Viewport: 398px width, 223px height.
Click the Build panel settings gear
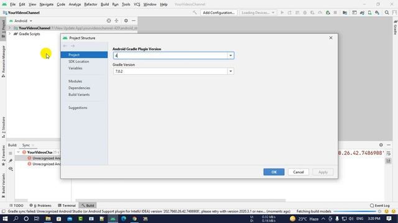[381, 145]
